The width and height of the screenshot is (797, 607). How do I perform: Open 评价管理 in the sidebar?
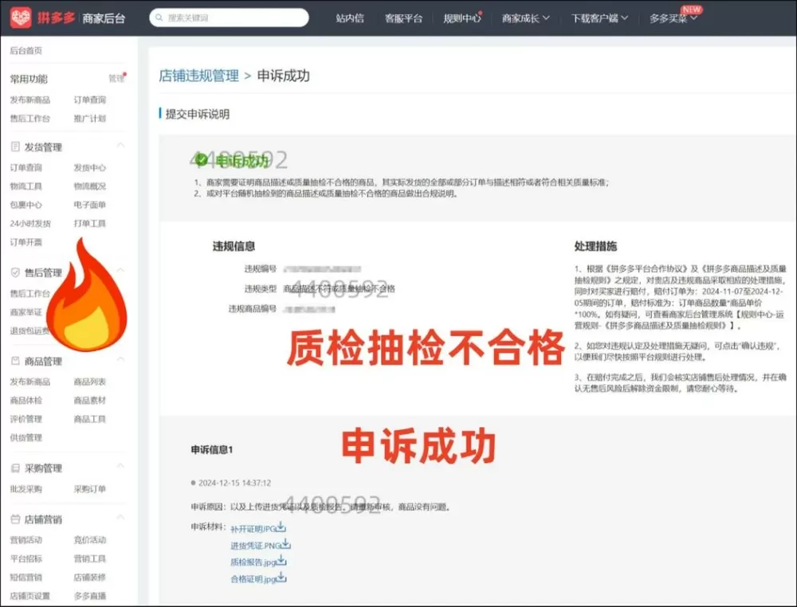tap(26, 419)
